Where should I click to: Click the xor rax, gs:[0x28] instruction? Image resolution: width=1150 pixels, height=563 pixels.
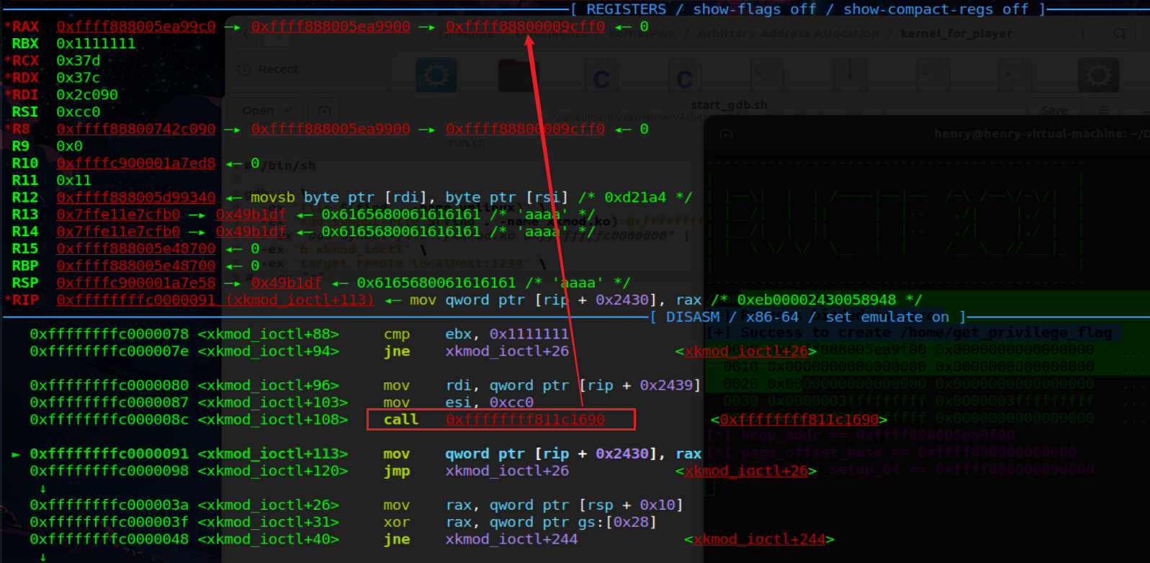tap(520, 522)
